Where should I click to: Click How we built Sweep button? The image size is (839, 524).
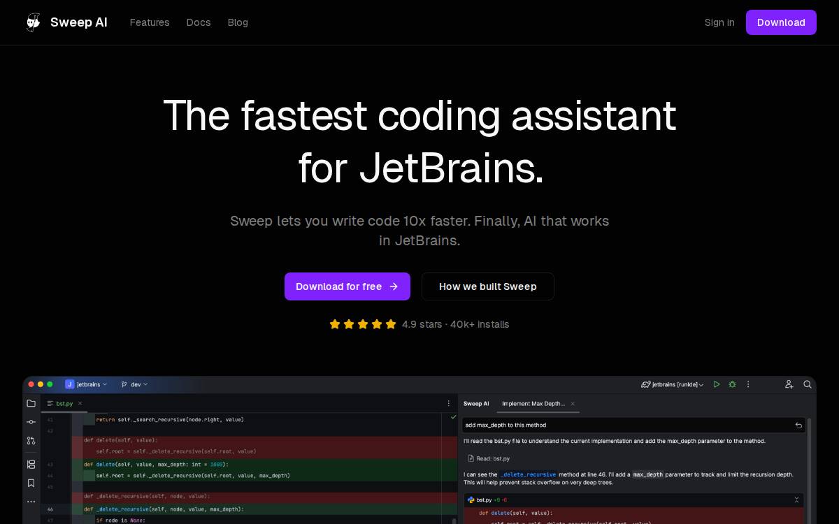click(488, 286)
